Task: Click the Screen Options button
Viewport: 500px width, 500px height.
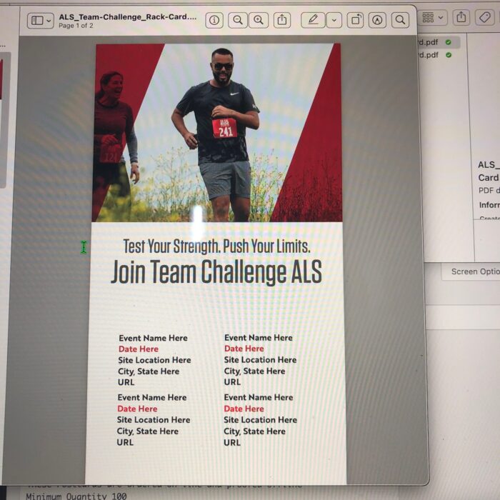Action: coord(471,271)
